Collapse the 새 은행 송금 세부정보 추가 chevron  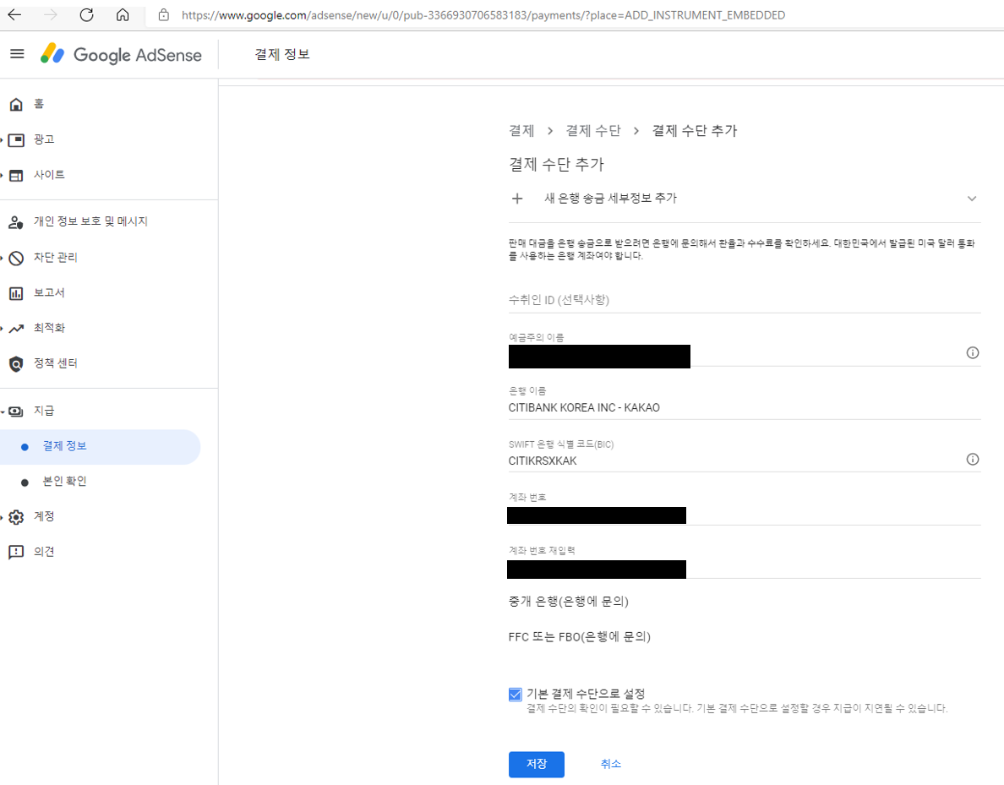coord(971,199)
